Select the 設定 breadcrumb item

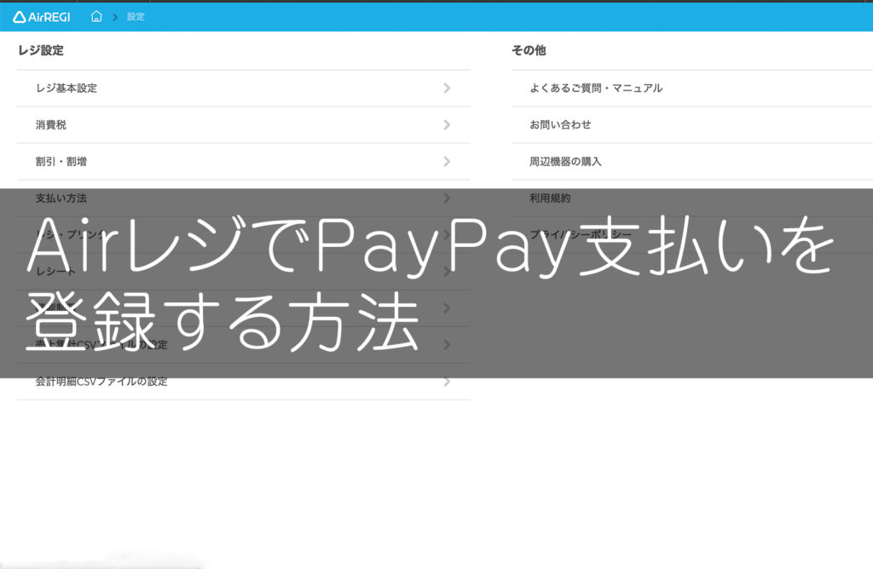(x=136, y=15)
